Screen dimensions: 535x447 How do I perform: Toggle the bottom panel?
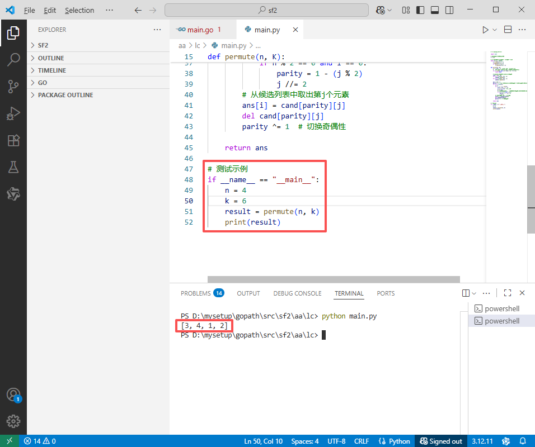click(435, 10)
